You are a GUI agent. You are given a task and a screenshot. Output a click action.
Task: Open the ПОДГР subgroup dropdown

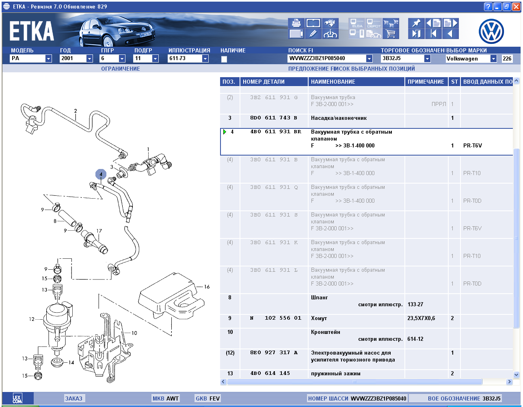coord(156,58)
